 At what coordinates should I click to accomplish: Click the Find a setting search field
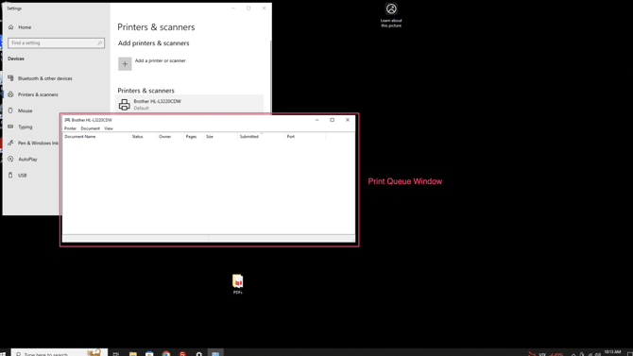pyautogui.click(x=56, y=42)
